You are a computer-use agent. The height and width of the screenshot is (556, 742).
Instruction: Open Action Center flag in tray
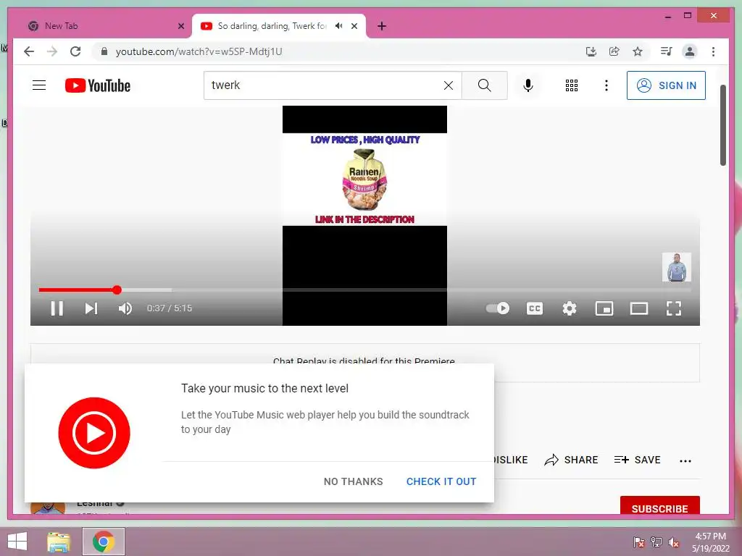click(639, 542)
